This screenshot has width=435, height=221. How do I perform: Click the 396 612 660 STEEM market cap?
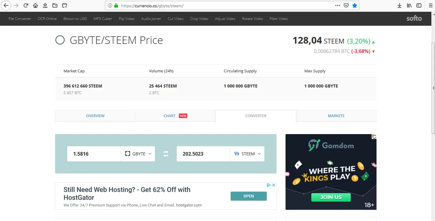(x=83, y=86)
